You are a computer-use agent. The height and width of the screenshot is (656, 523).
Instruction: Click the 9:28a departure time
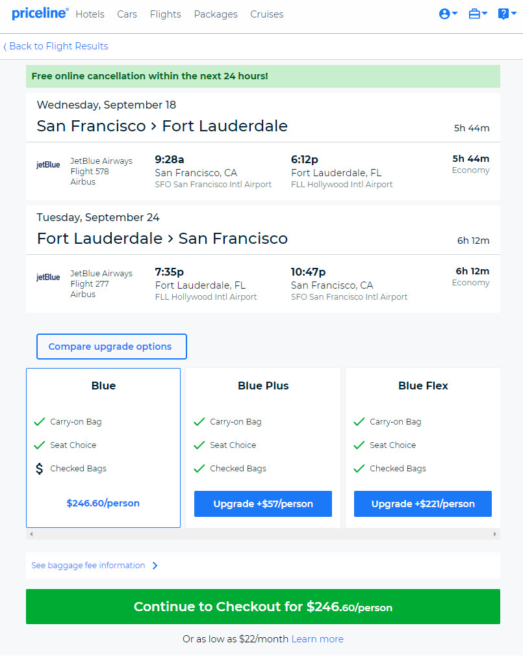pos(170,159)
